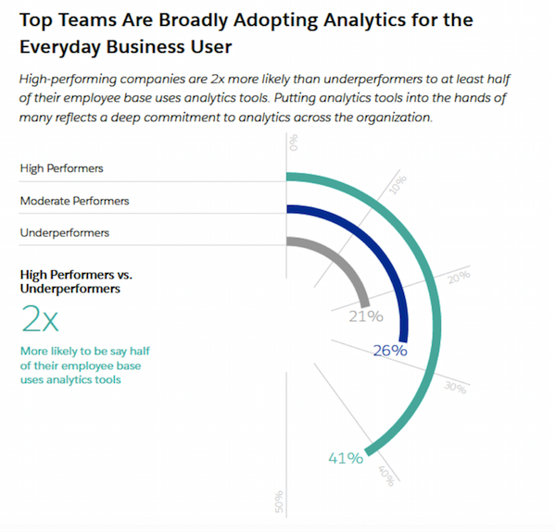Click the 30% axis label
Image resolution: width=556 pixels, height=532 pixels.
(x=455, y=389)
